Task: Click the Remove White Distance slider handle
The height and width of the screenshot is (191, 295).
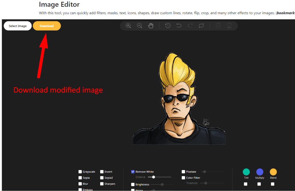Action: pyautogui.click(x=154, y=177)
